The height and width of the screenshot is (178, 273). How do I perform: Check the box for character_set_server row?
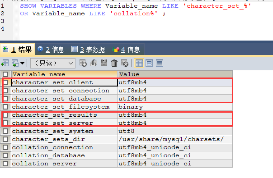5,123
